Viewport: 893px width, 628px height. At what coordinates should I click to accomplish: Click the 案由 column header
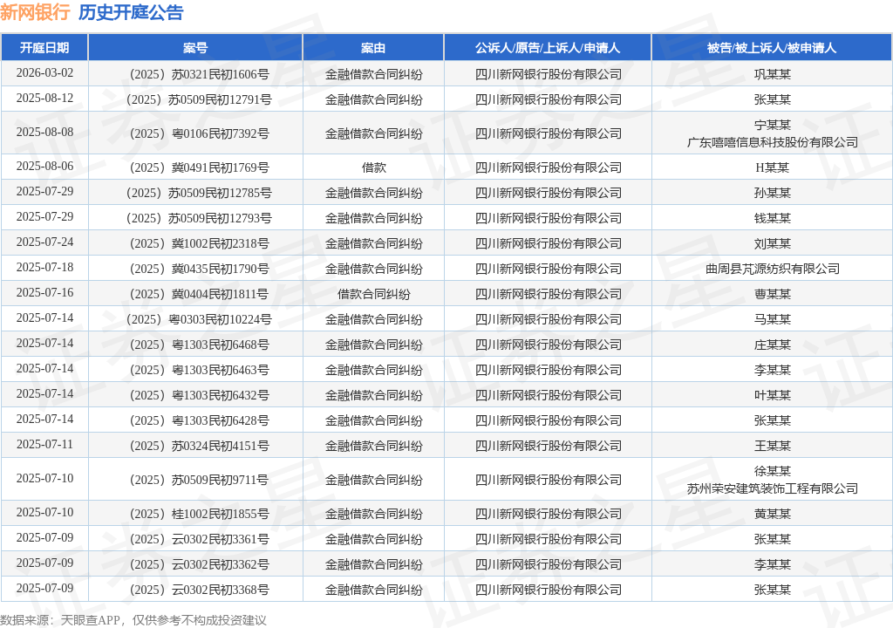[373, 48]
